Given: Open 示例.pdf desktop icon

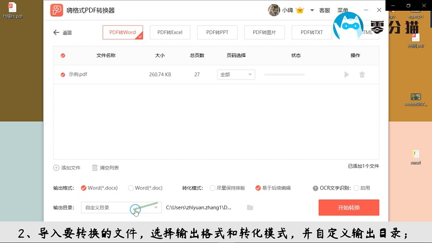Looking at the screenshot, I should tap(415, 41).
